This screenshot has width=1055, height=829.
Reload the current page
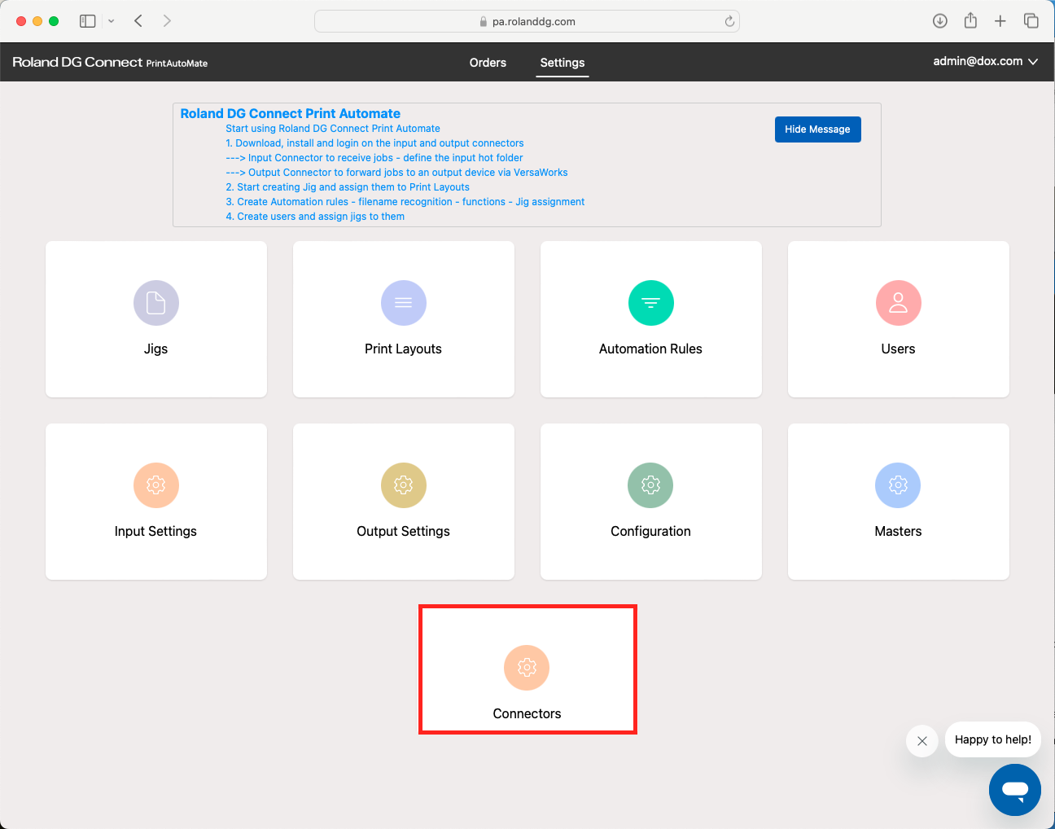(x=729, y=22)
